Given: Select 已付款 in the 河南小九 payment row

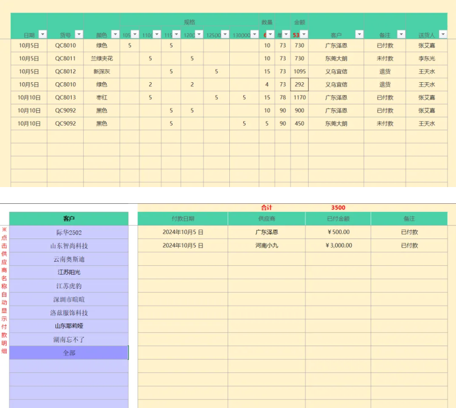Looking at the screenshot, I should (x=409, y=245).
